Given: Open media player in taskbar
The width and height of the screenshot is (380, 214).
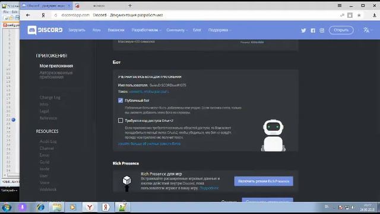Looking at the screenshot, I should pos(72,207).
